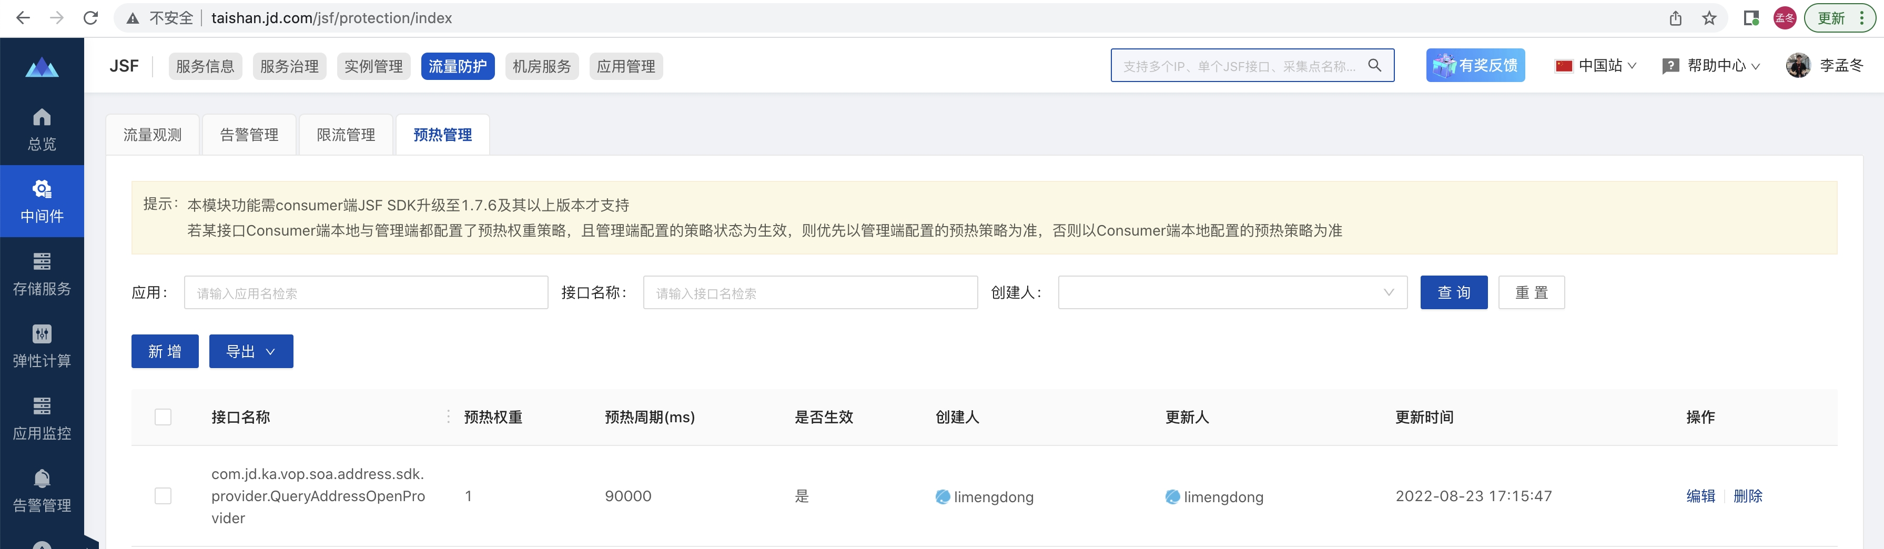This screenshot has width=1884, height=549.
Task: Click the search magnifier icon
Action: pos(1375,66)
